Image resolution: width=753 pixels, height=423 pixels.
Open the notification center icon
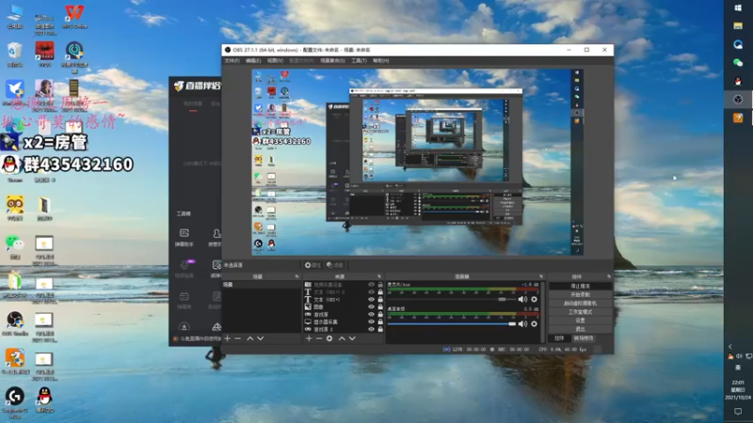tap(738, 412)
